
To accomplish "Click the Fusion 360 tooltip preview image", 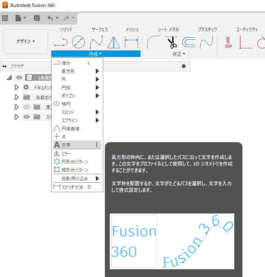I will coord(172,241).
